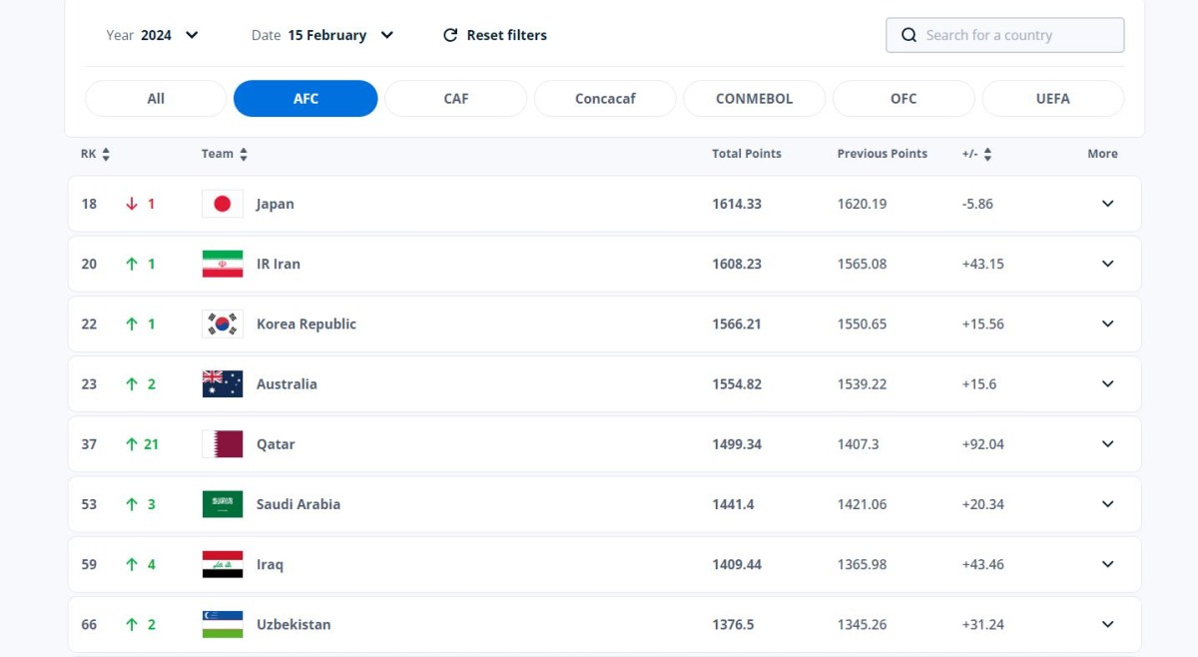This screenshot has width=1198, height=657.
Task: Select the CONMEBOL confederation tab
Action: coord(754,99)
